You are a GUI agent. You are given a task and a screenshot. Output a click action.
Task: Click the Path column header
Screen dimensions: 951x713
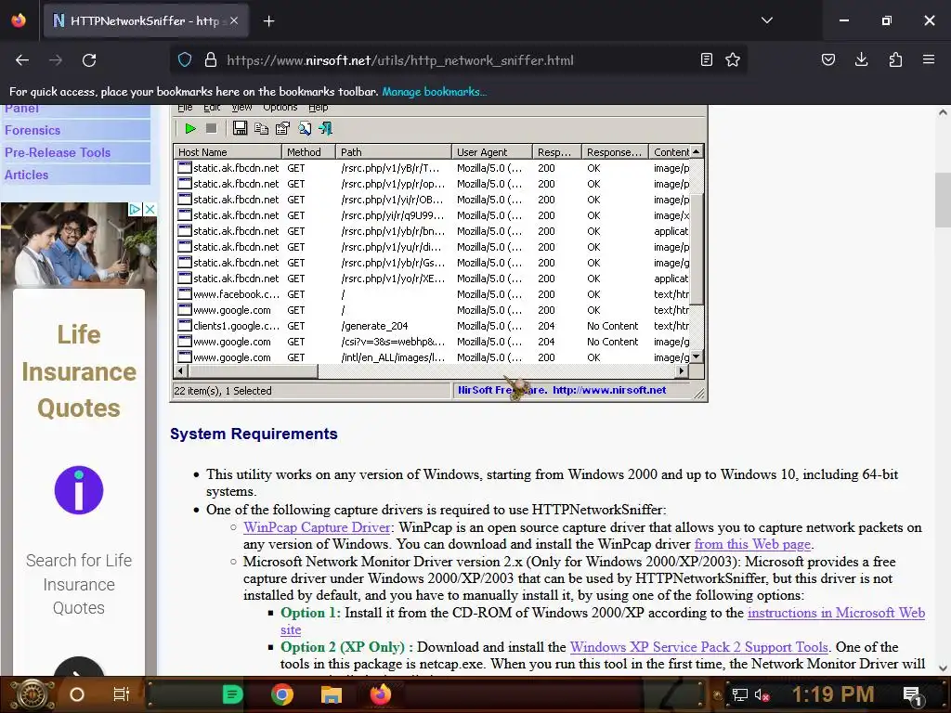394,152
